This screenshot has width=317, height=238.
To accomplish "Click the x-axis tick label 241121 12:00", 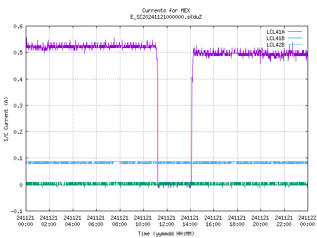I will [166, 221].
